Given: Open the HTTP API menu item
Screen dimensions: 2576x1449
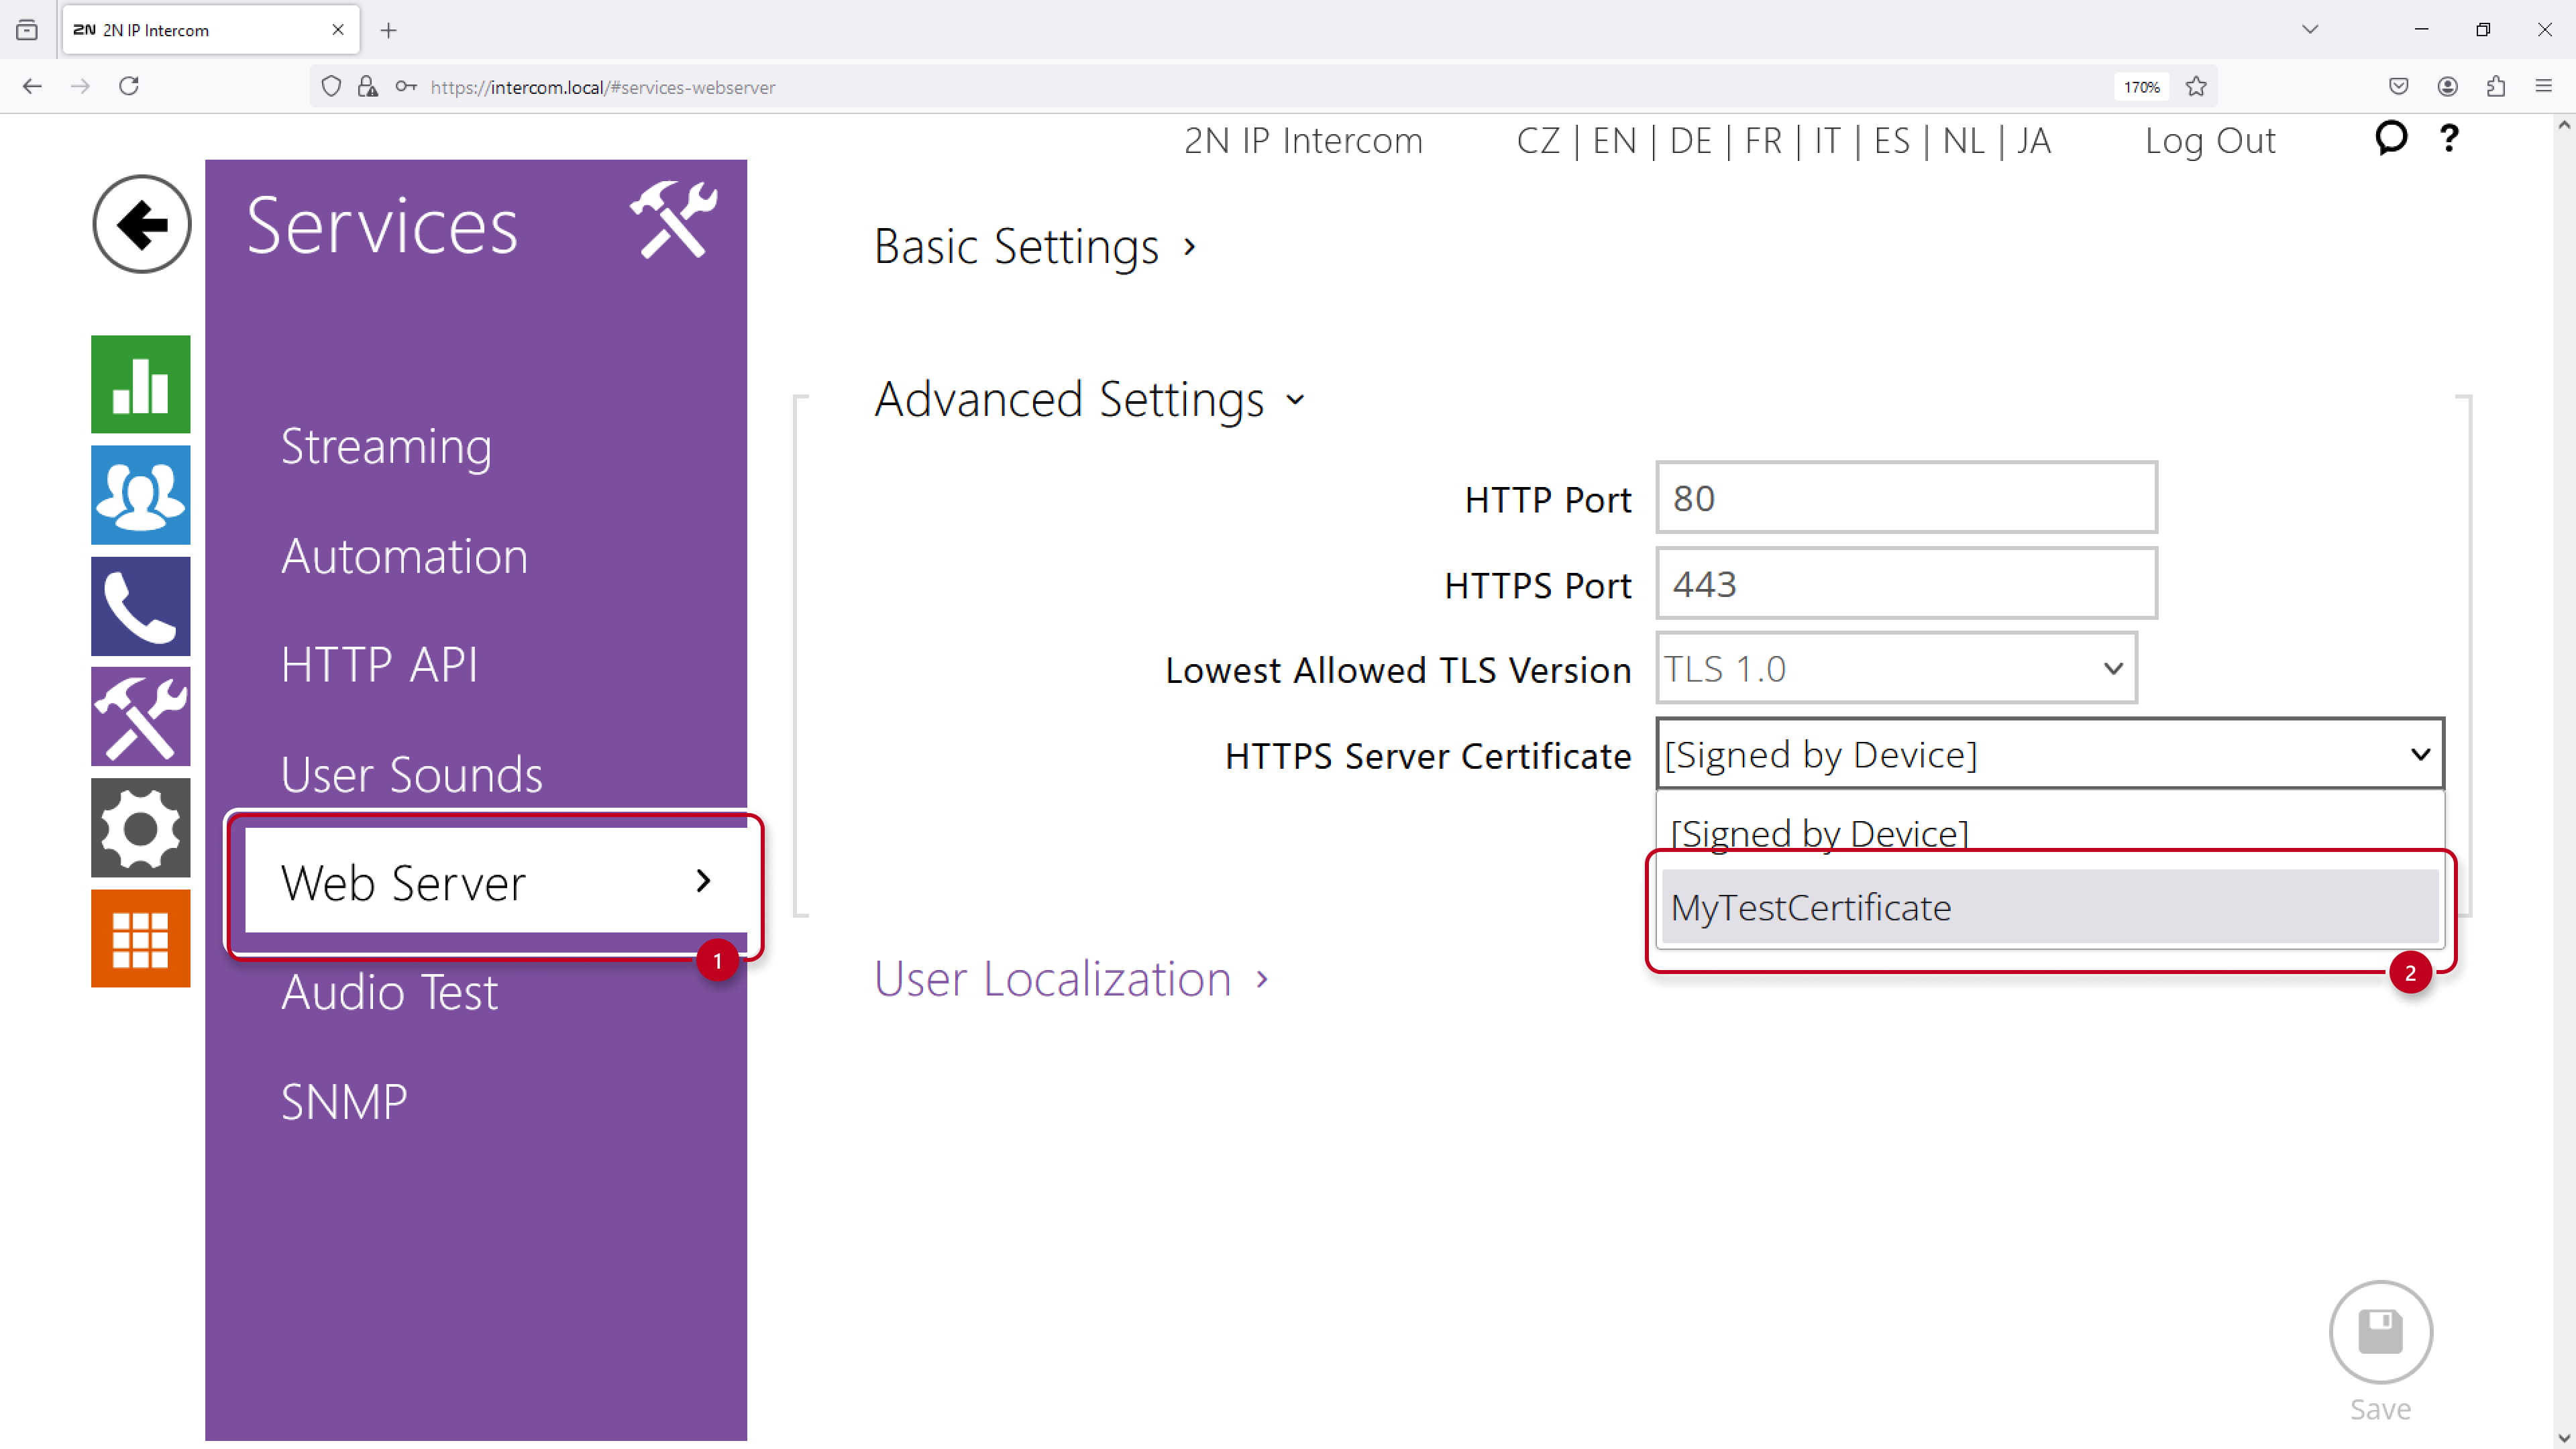Looking at the screenshot, I should (379, 665).
